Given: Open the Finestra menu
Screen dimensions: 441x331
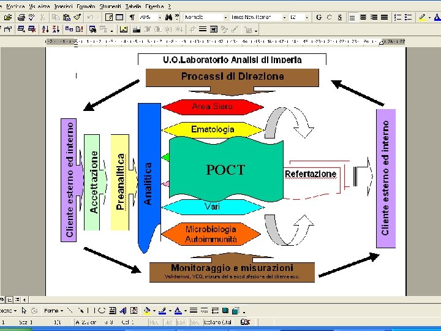Looking at the screenshot, I should pos(155,6).
